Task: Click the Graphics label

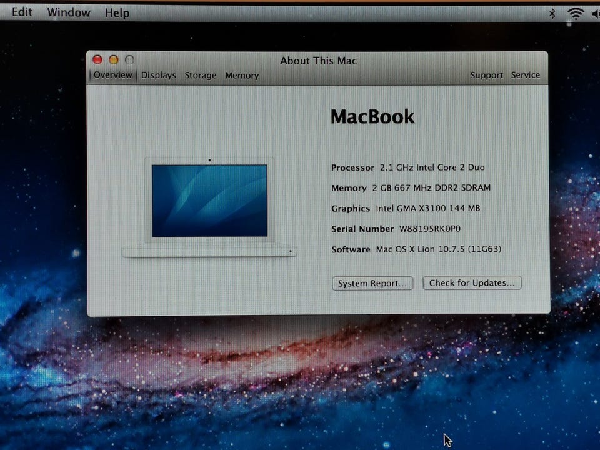Action: (351, 209)
